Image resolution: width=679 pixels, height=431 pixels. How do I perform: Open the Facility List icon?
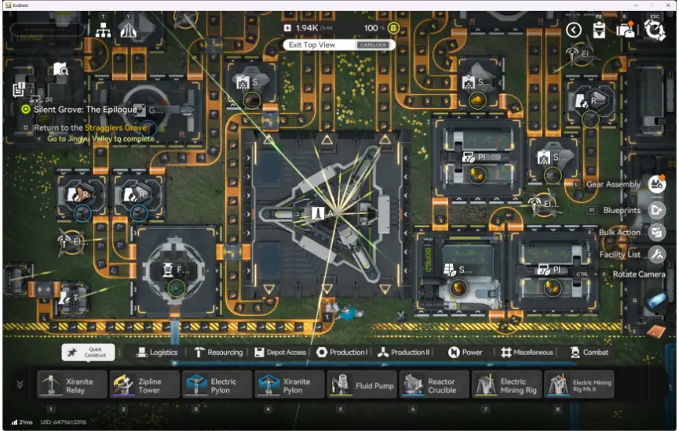(656, 255)
